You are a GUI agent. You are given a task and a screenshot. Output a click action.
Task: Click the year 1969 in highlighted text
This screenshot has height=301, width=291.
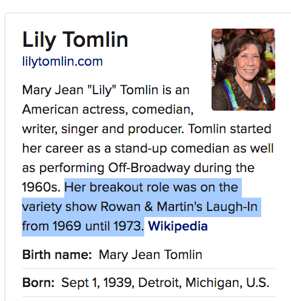(x=67, y=226)
